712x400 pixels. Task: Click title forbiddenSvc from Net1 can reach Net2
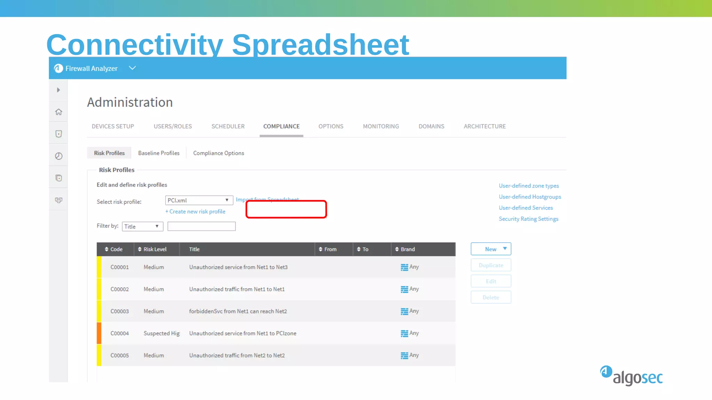tap(238, 311)
